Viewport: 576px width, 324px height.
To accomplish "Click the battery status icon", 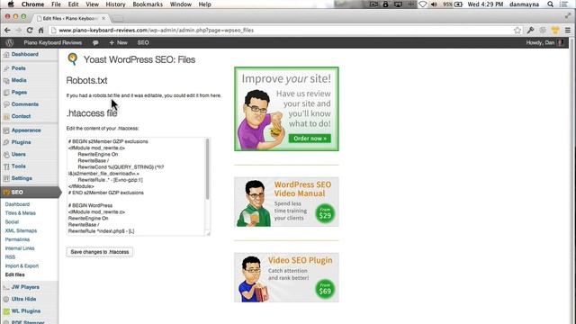I will [x=458, y=4].
